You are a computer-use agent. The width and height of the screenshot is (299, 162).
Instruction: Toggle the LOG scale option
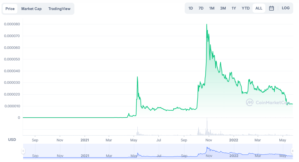(x=286, y=8)
